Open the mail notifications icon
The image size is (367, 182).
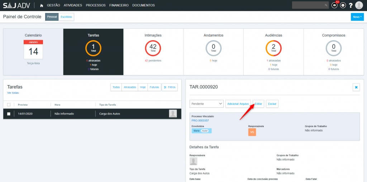pyautogui.click(x=334, y=5)
